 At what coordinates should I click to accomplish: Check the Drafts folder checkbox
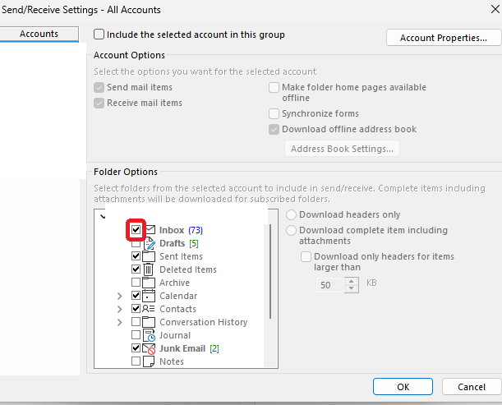[136, 243]
